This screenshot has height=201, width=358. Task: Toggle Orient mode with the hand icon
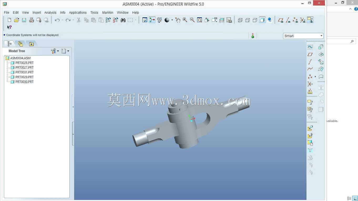[x=178, y=20]
